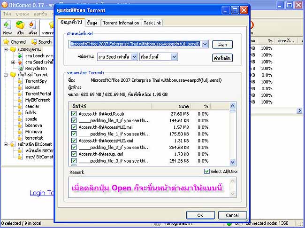
Task: Click the หน้าหลัก BitComet folder icon
Action: [x=13, y=144]
